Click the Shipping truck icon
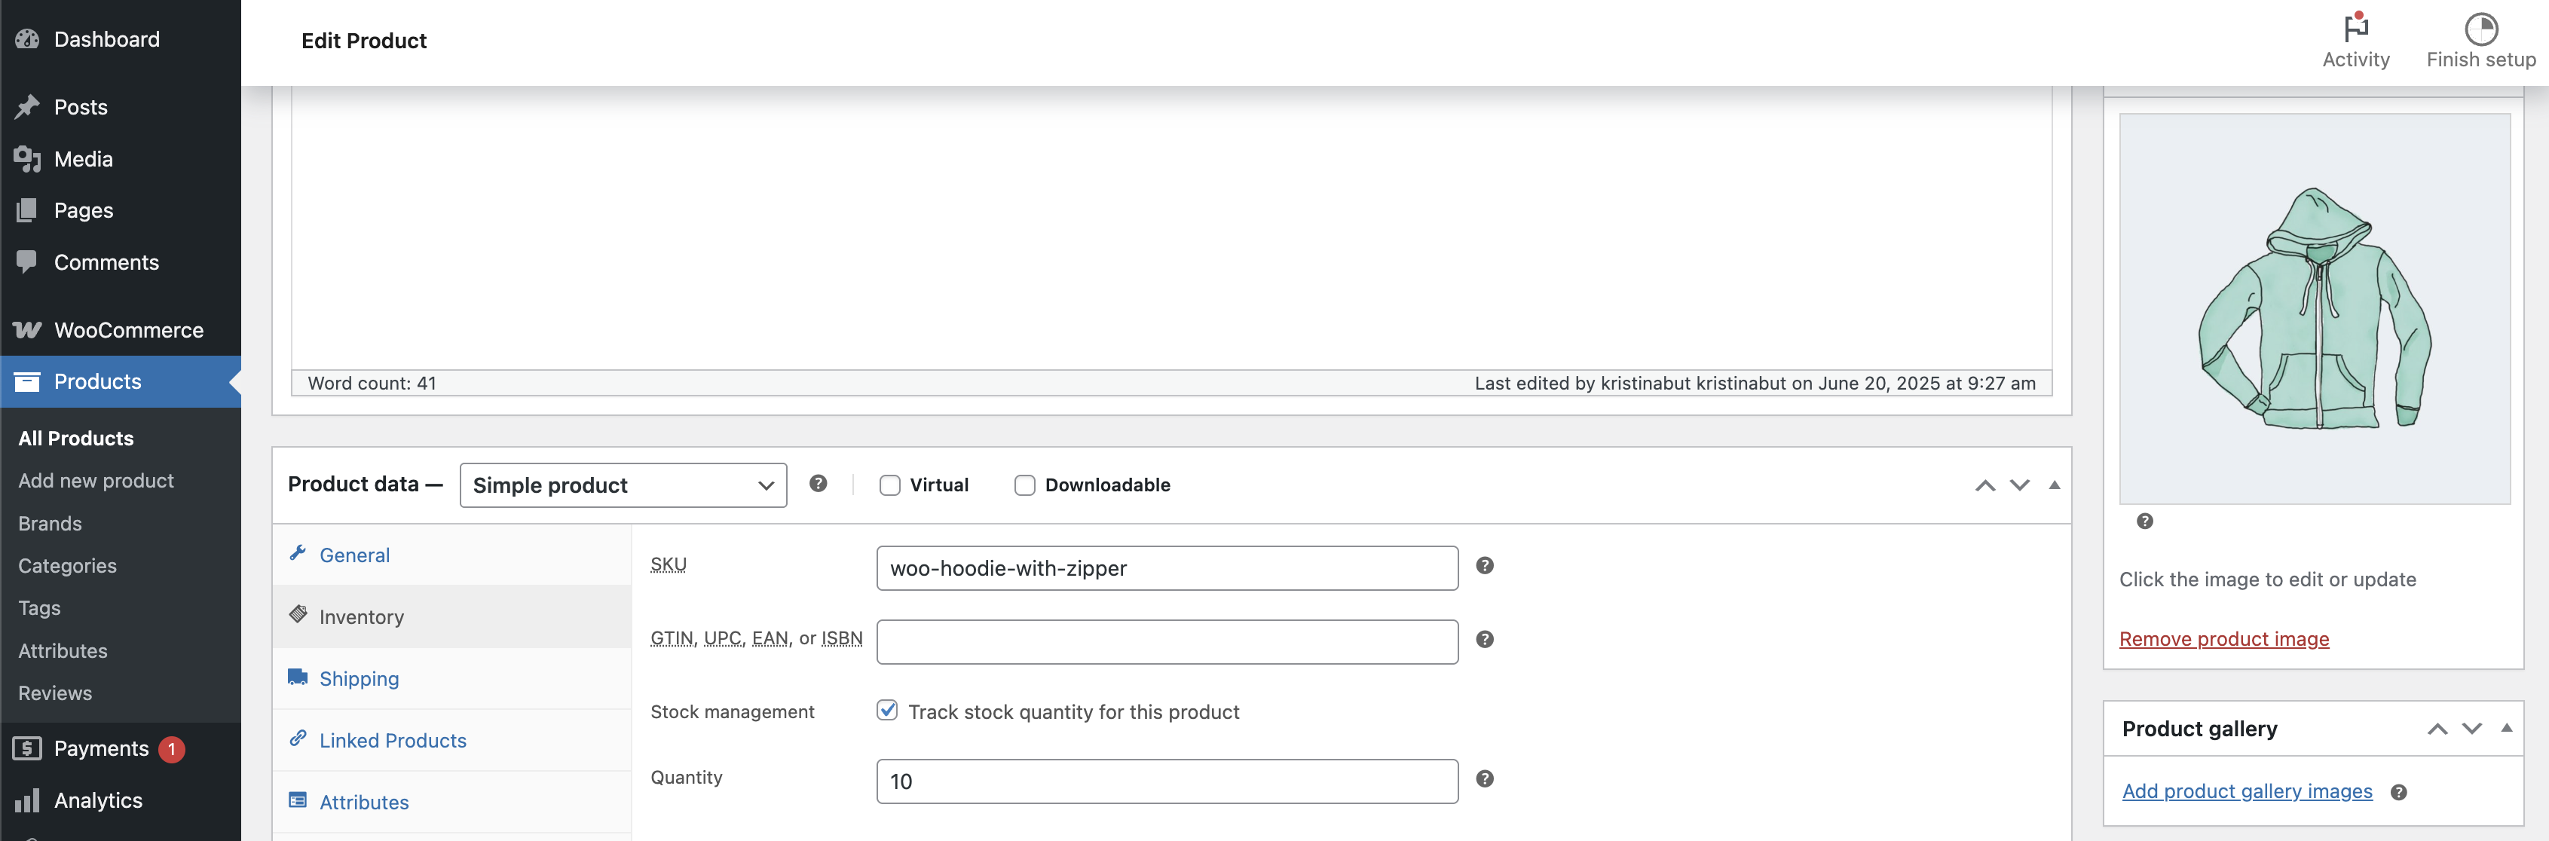The image size is (2549, 841). coord(298,677)
